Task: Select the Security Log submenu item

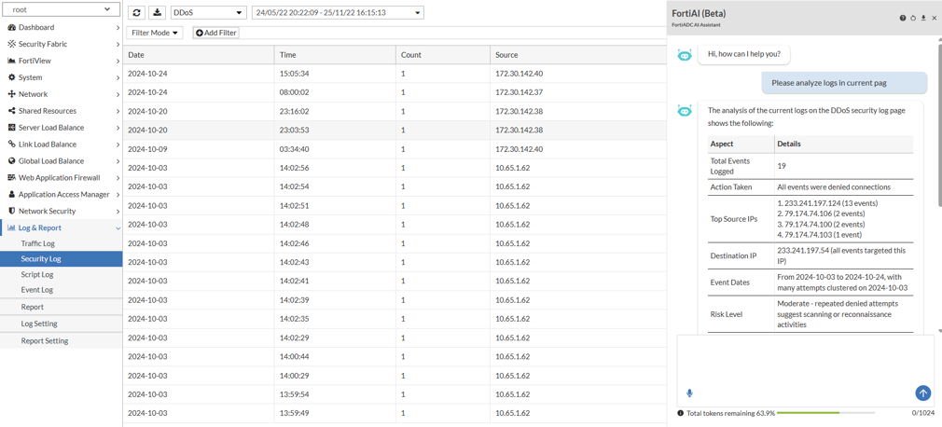Action: point(62,259)
